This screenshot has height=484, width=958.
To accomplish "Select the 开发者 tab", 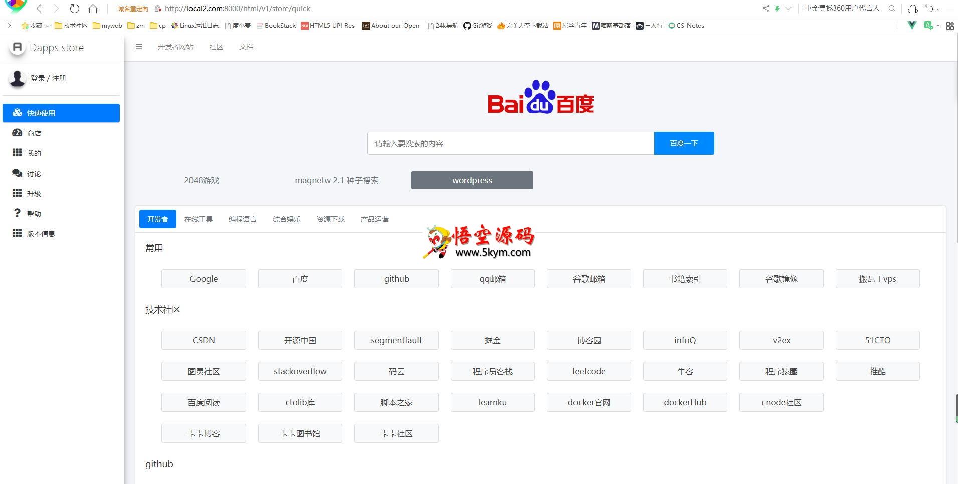I will coord(158,219).
